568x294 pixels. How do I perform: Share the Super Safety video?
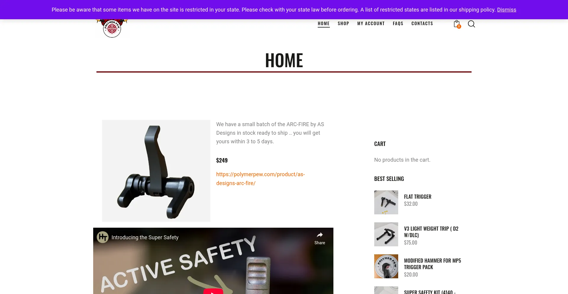click(319, 238)
